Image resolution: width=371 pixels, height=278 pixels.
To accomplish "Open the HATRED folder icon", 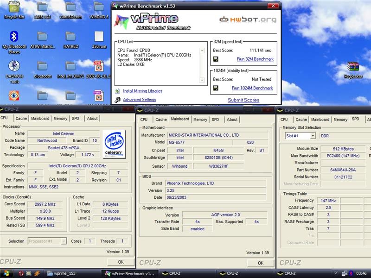I will [x=71, y=40].
